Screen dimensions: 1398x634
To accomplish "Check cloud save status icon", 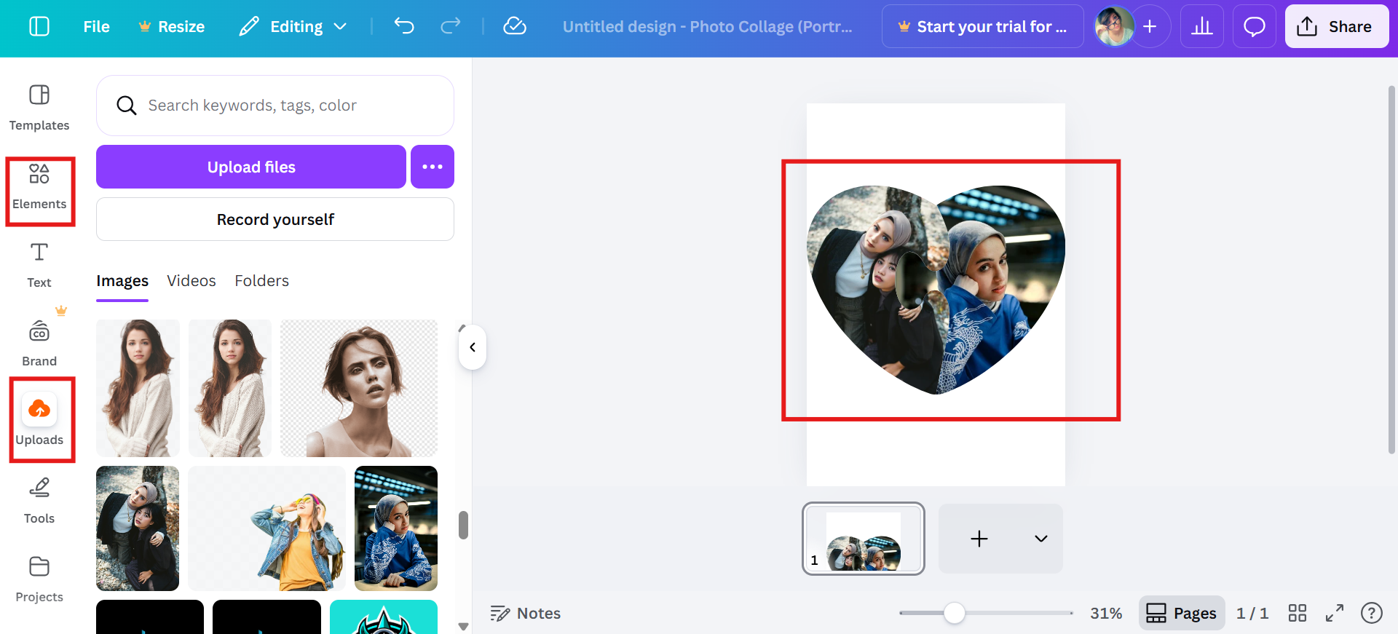I will [x=515, y=27].
